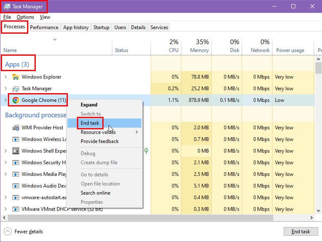Click the 0.2% CPU cell
Viewport: 322px width, 242px height.
(166, 89)
